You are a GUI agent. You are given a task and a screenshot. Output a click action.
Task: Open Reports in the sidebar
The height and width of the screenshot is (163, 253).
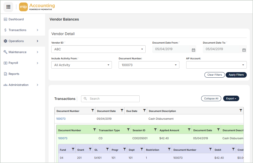click(x=14, y=74)
